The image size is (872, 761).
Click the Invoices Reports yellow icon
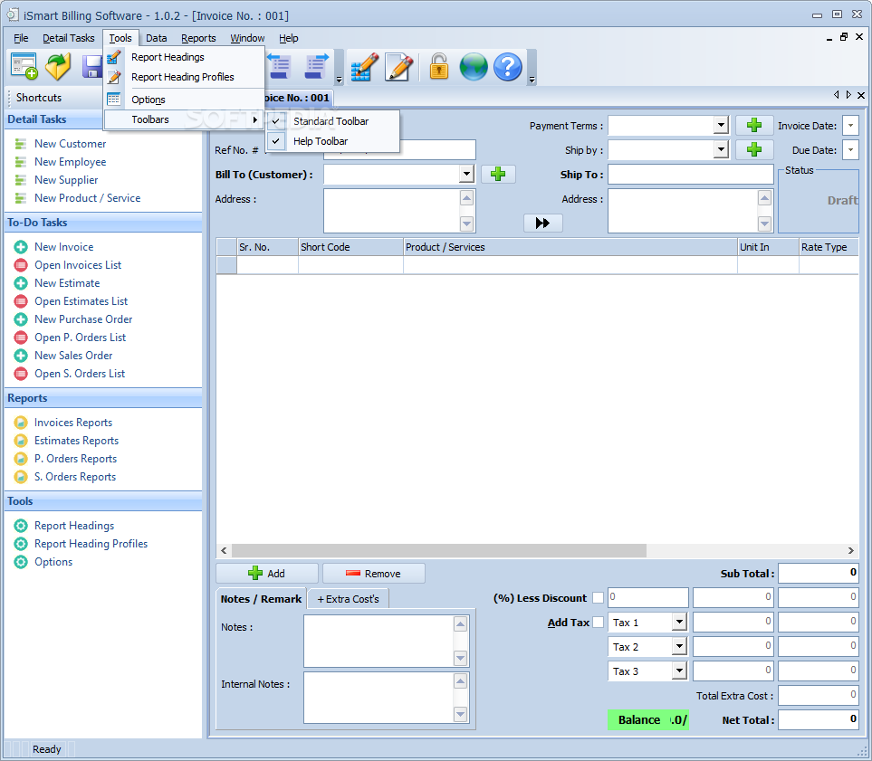point(21,423)
